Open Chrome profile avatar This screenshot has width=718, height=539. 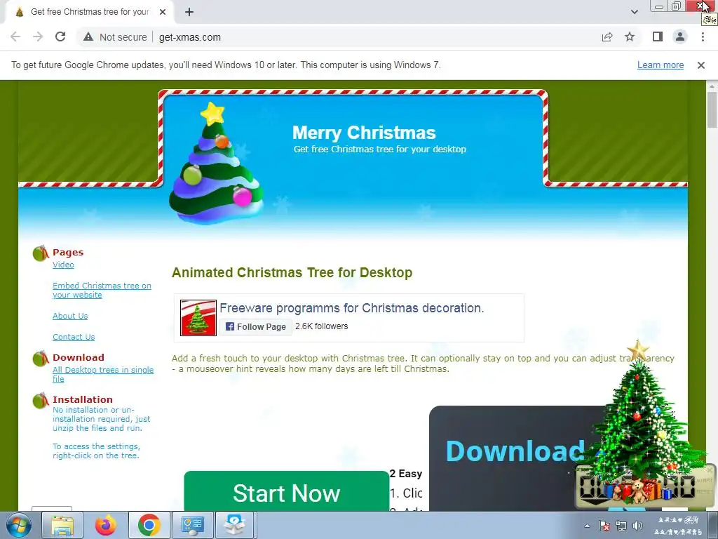[x=680, y=36]
